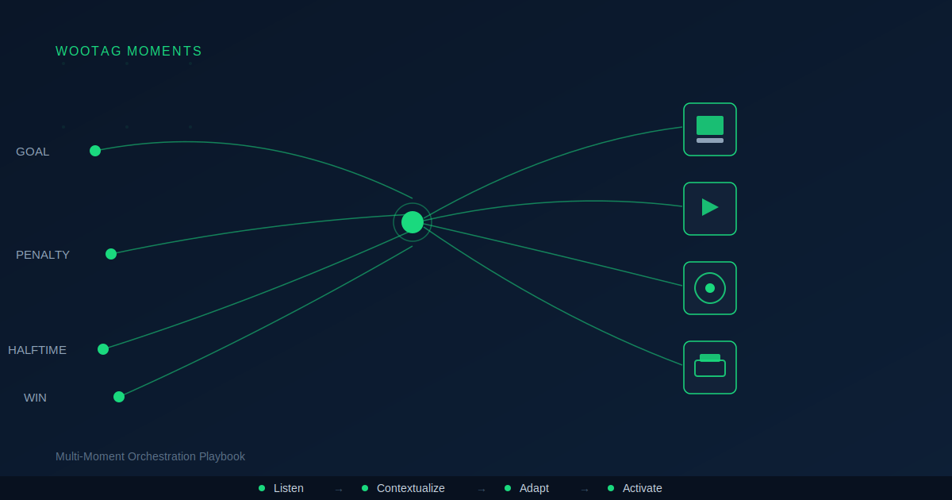
Task: Click the HALFTIME moment node dot
Action: 103,349
